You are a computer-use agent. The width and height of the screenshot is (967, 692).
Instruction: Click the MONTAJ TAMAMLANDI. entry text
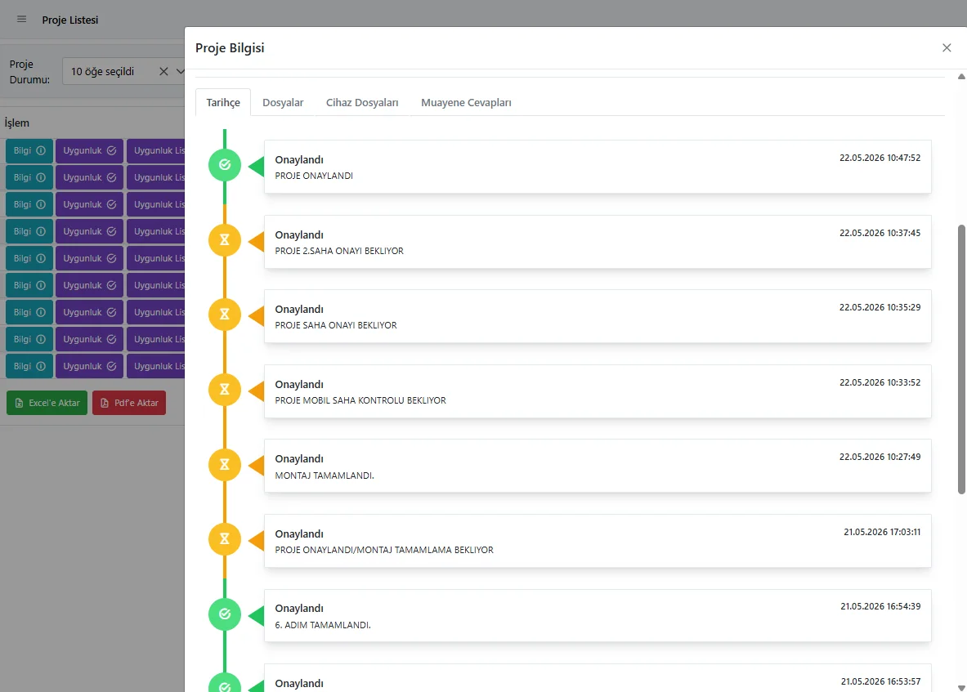[325, 475]
